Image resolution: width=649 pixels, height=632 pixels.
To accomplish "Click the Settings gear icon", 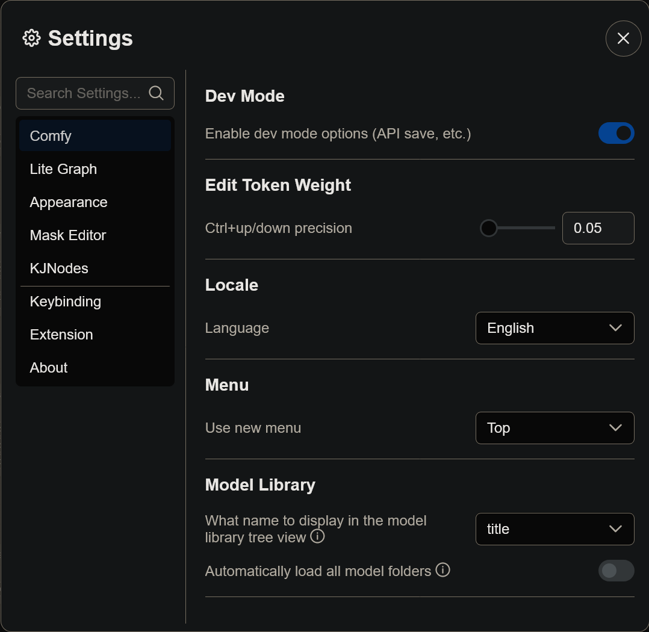I will pos(31,38).
